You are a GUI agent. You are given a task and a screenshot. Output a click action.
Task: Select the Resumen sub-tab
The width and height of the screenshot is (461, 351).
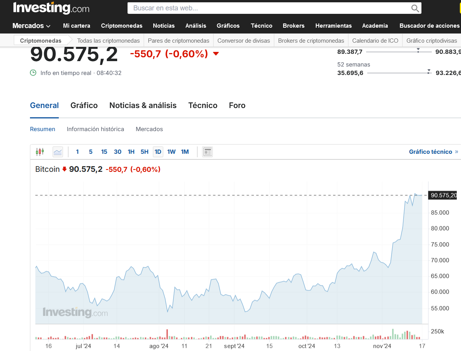43,129
